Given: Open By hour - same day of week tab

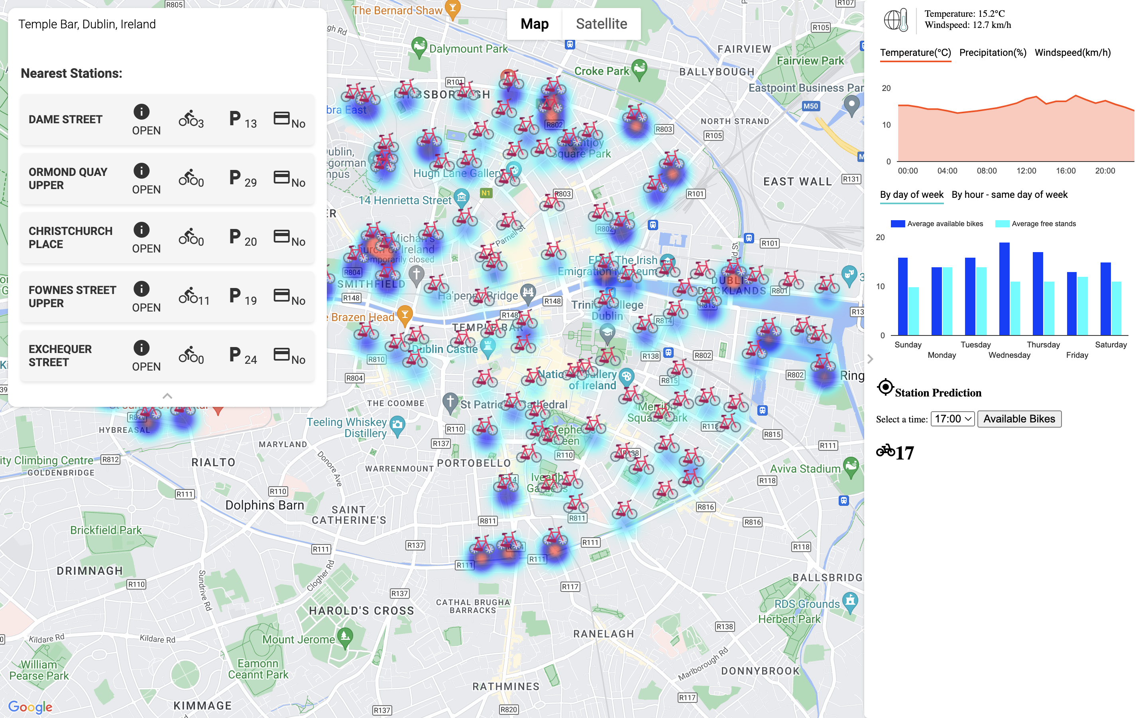Looking at the screenshot, I should coord(1009,195).
